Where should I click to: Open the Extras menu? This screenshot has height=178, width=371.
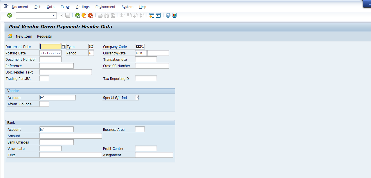pos(65,7)
